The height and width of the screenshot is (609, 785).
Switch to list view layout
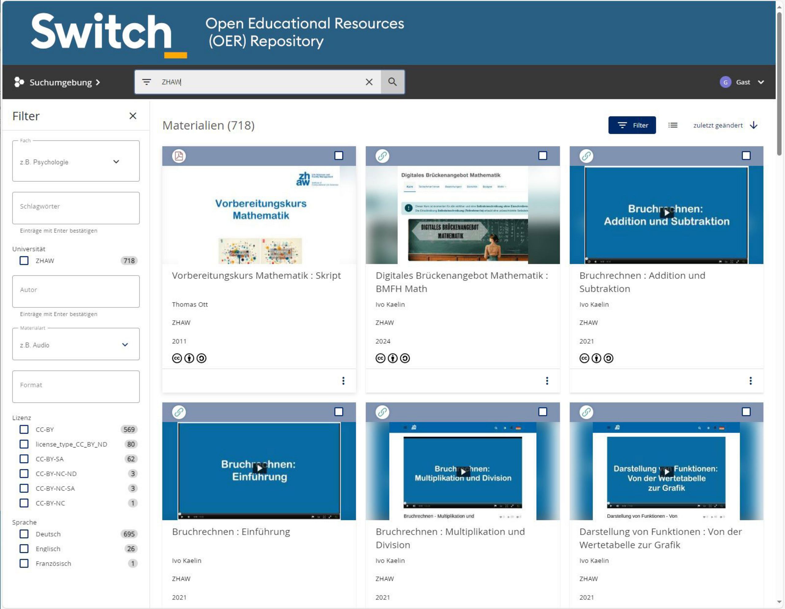pos(672,125)
